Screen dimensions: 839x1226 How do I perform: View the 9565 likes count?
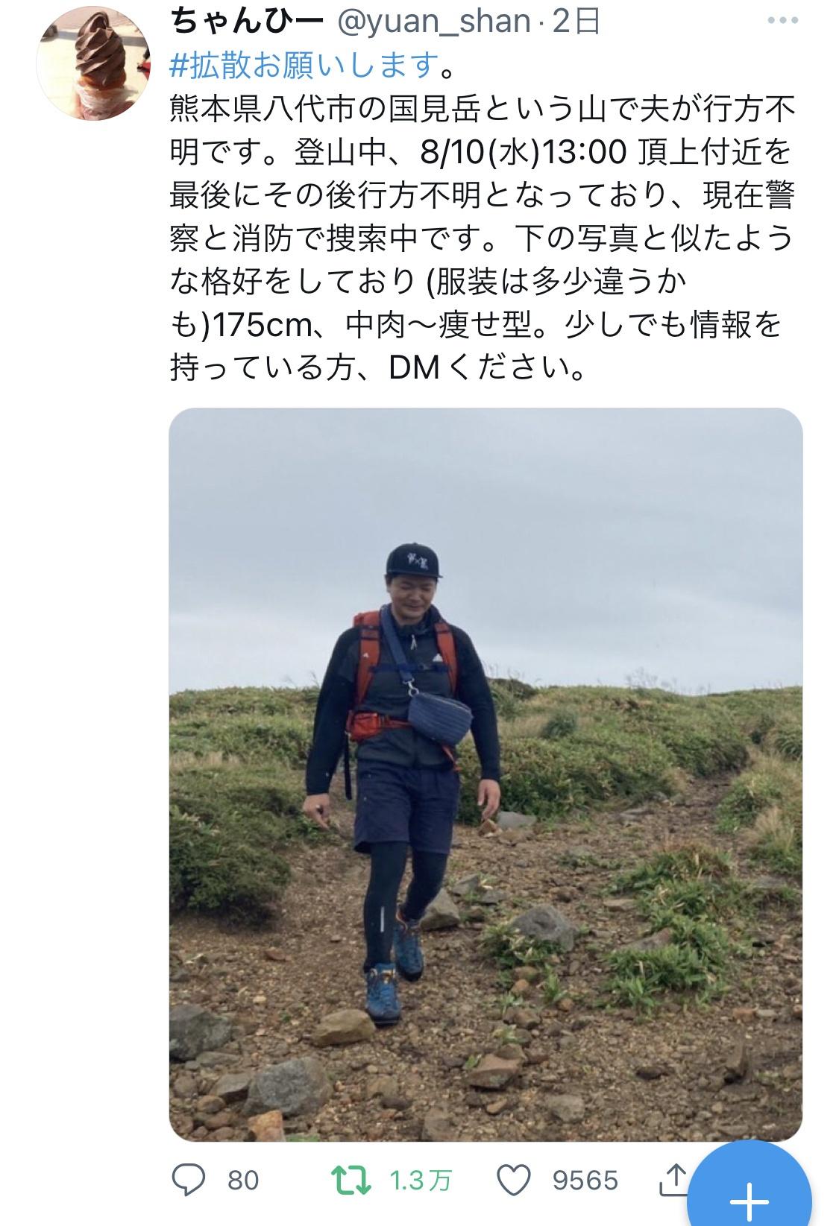tap(585, 1181)
